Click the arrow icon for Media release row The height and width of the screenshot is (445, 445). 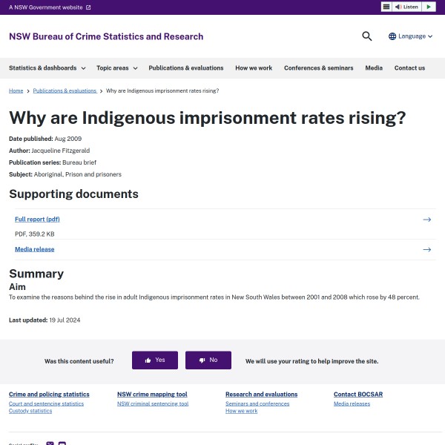(426, 249)
